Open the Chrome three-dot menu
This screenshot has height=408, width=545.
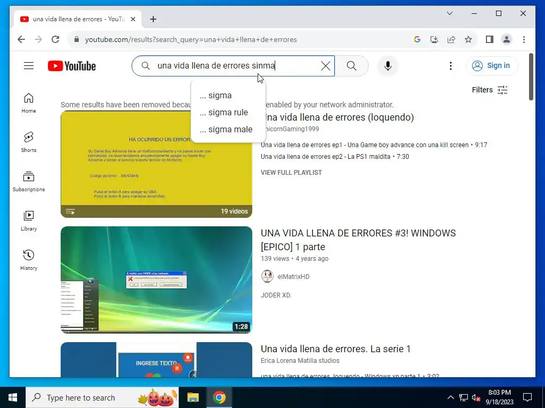[524, 39]
